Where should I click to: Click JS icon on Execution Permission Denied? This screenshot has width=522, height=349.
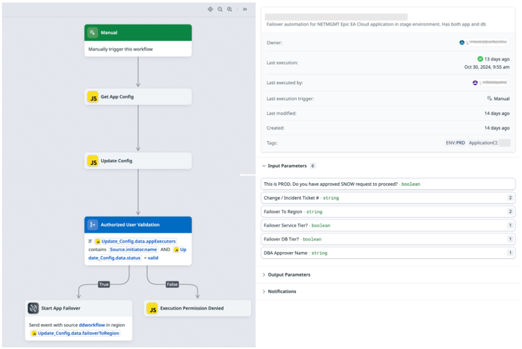[x=152, y=308]
